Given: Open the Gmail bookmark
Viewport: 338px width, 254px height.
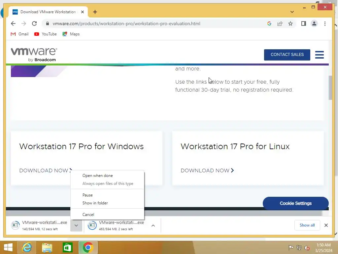Looking at the screenshot, I should click(19, 34).
